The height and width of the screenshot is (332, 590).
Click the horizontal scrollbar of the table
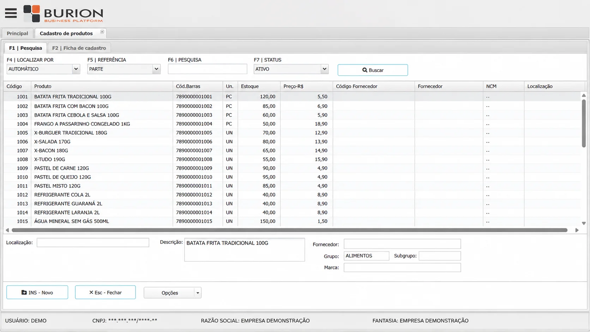click(x=289, y=230)
